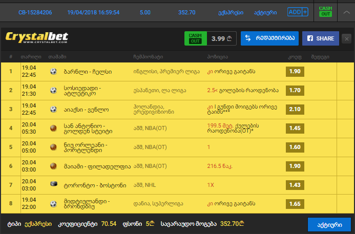This screenshot has height=234, width=355.
Task: Click odds 1.70 for სოსიედადი - ატლეტიკო
Action: click(295, 91)
